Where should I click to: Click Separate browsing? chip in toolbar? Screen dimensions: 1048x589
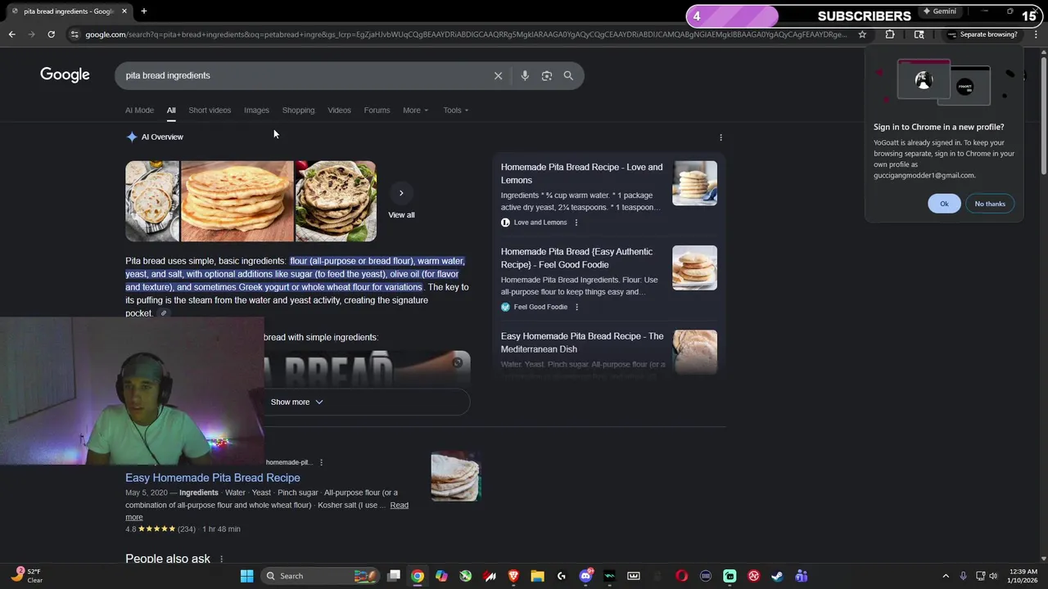tap(982, 34)
